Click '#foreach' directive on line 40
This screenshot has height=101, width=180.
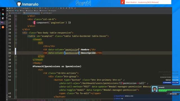[38, 66]
